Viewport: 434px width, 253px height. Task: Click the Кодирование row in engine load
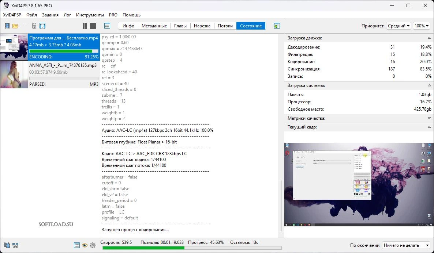point(359,62)
